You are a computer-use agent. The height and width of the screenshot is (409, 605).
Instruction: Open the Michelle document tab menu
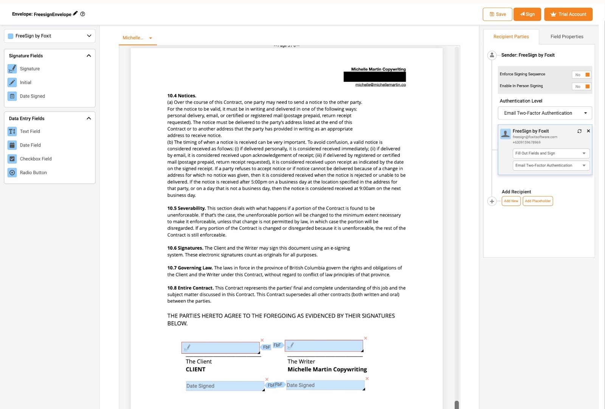[x=150, y=38]
